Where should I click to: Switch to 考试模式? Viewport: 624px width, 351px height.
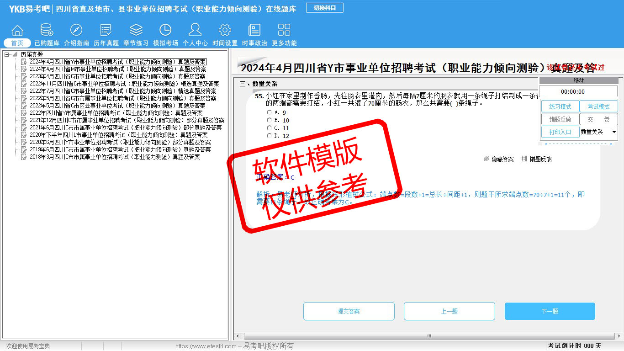point(598,106)
